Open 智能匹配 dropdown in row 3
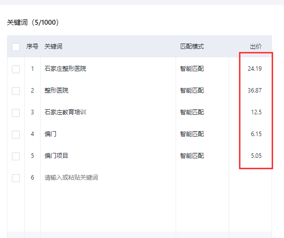Image resolution: width=284 pixels, height=238 pixels. (x=192, y=112)
